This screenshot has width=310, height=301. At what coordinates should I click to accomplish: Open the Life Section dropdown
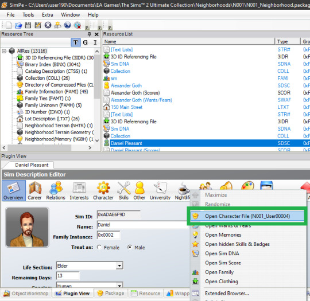point(119,265)
